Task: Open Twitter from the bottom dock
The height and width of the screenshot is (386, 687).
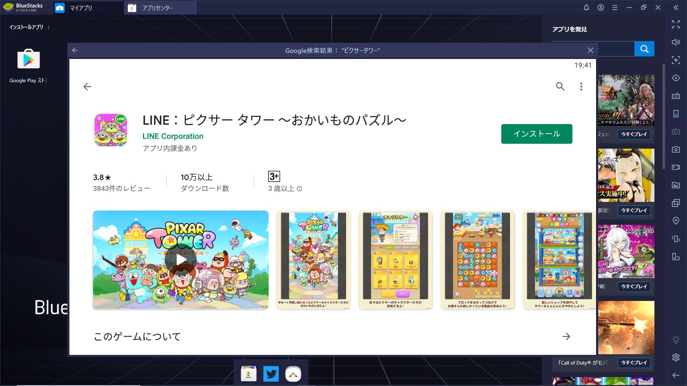Action: [271, 374]
